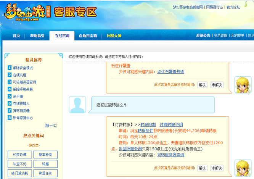Open 梦幻西游电脑版官网 header link

tap(188, 7)
